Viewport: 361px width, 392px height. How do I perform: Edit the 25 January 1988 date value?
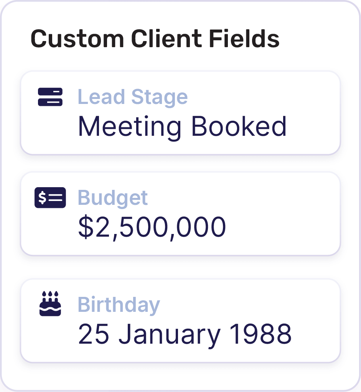(185, 334)
